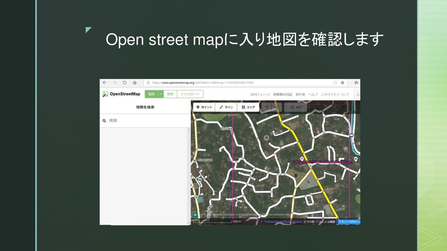Open the browser home page icon
This screenshot has width=447, height=251.
click(134, 82)
